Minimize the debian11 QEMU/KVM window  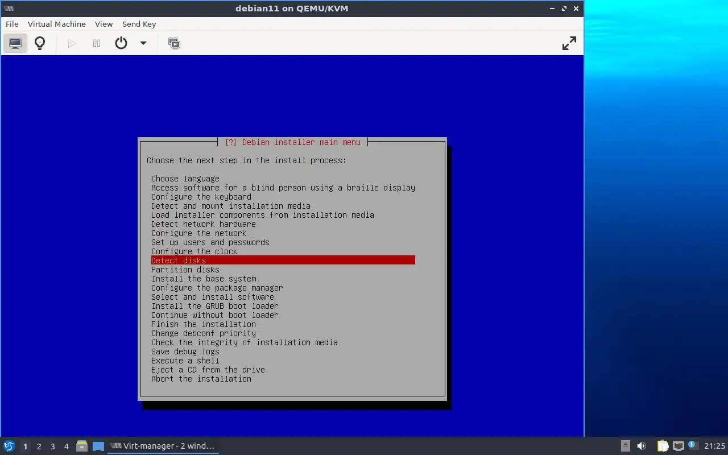click(x=552, y=9)
